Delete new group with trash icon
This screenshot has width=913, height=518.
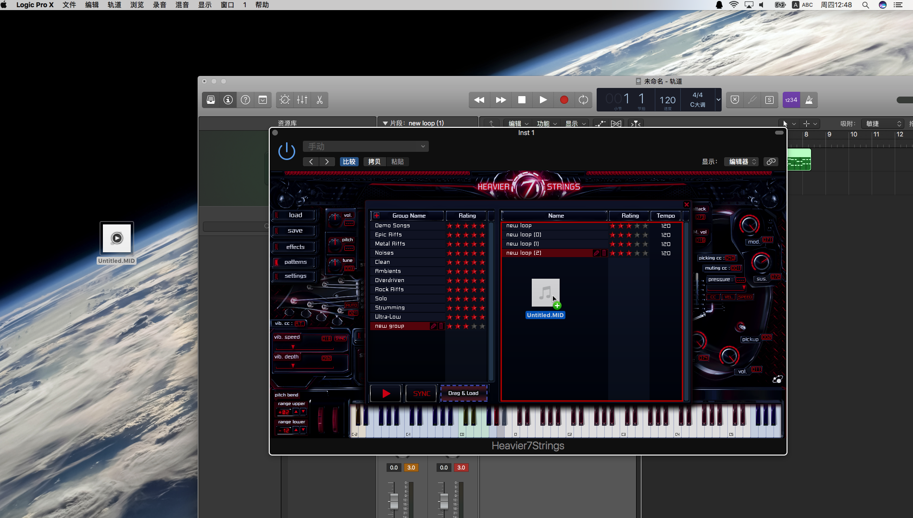(441, 326)
